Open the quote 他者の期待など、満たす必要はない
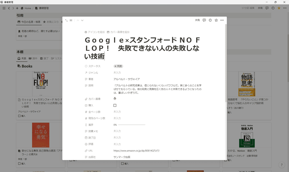This screenshot has height=172, width=289. click(x=40, y=31)
